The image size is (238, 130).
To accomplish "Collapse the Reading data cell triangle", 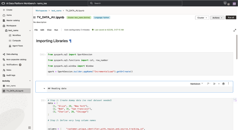I will (44, 89).
